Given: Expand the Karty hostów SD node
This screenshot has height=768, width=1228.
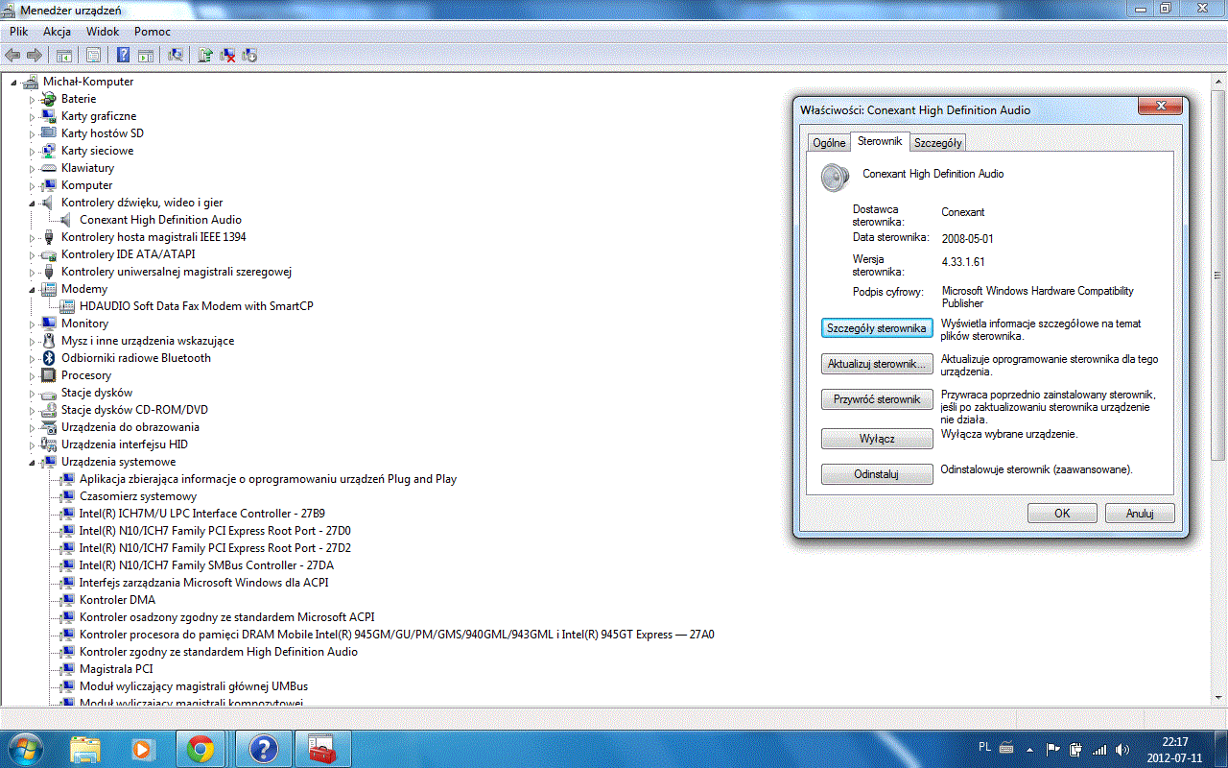Looking at the screenshot, I should [32, 133].
